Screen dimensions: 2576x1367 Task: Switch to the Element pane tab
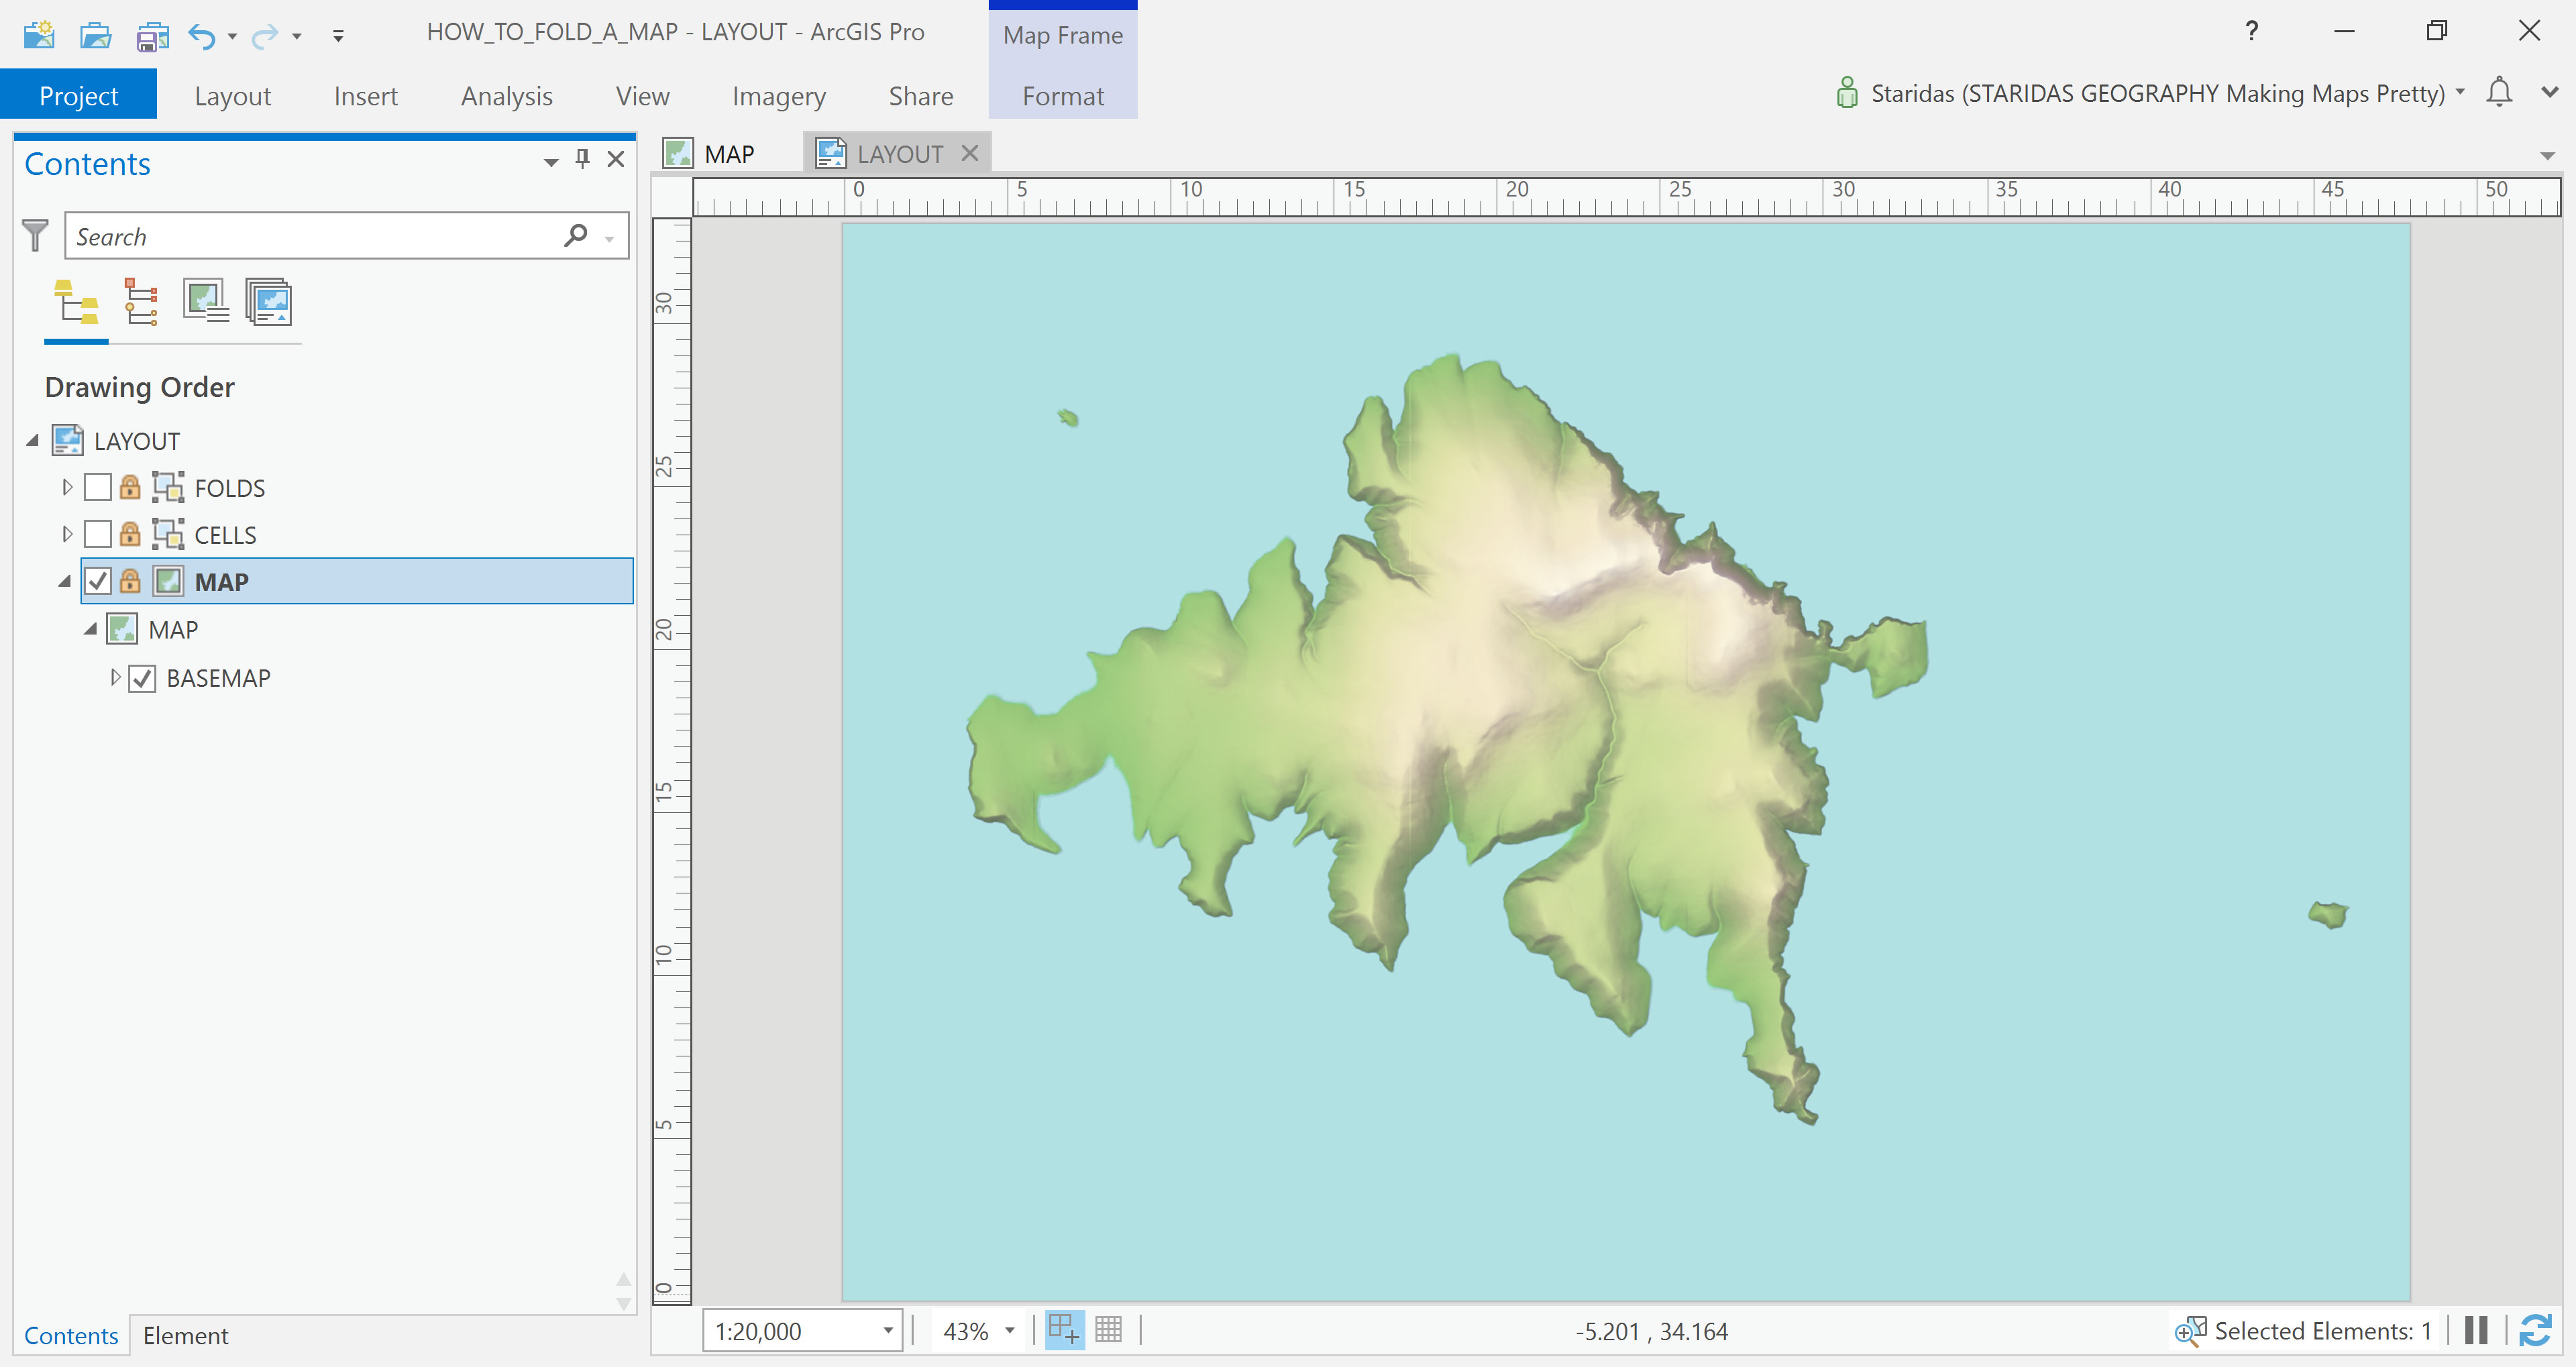pos(185,1336)
